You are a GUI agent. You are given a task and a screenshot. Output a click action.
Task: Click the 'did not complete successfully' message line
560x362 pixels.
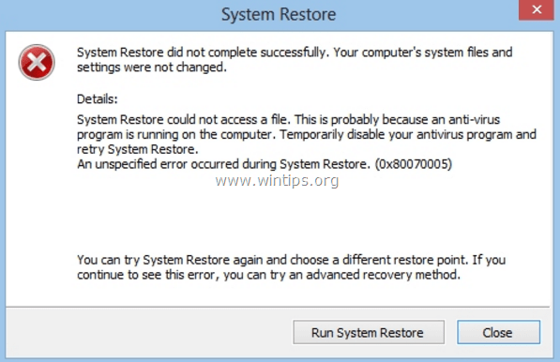tap(295, 53)
